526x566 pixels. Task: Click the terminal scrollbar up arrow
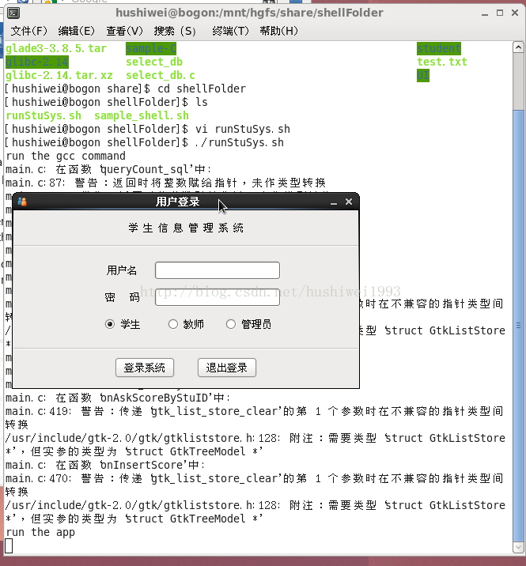[x=518, y=47]
